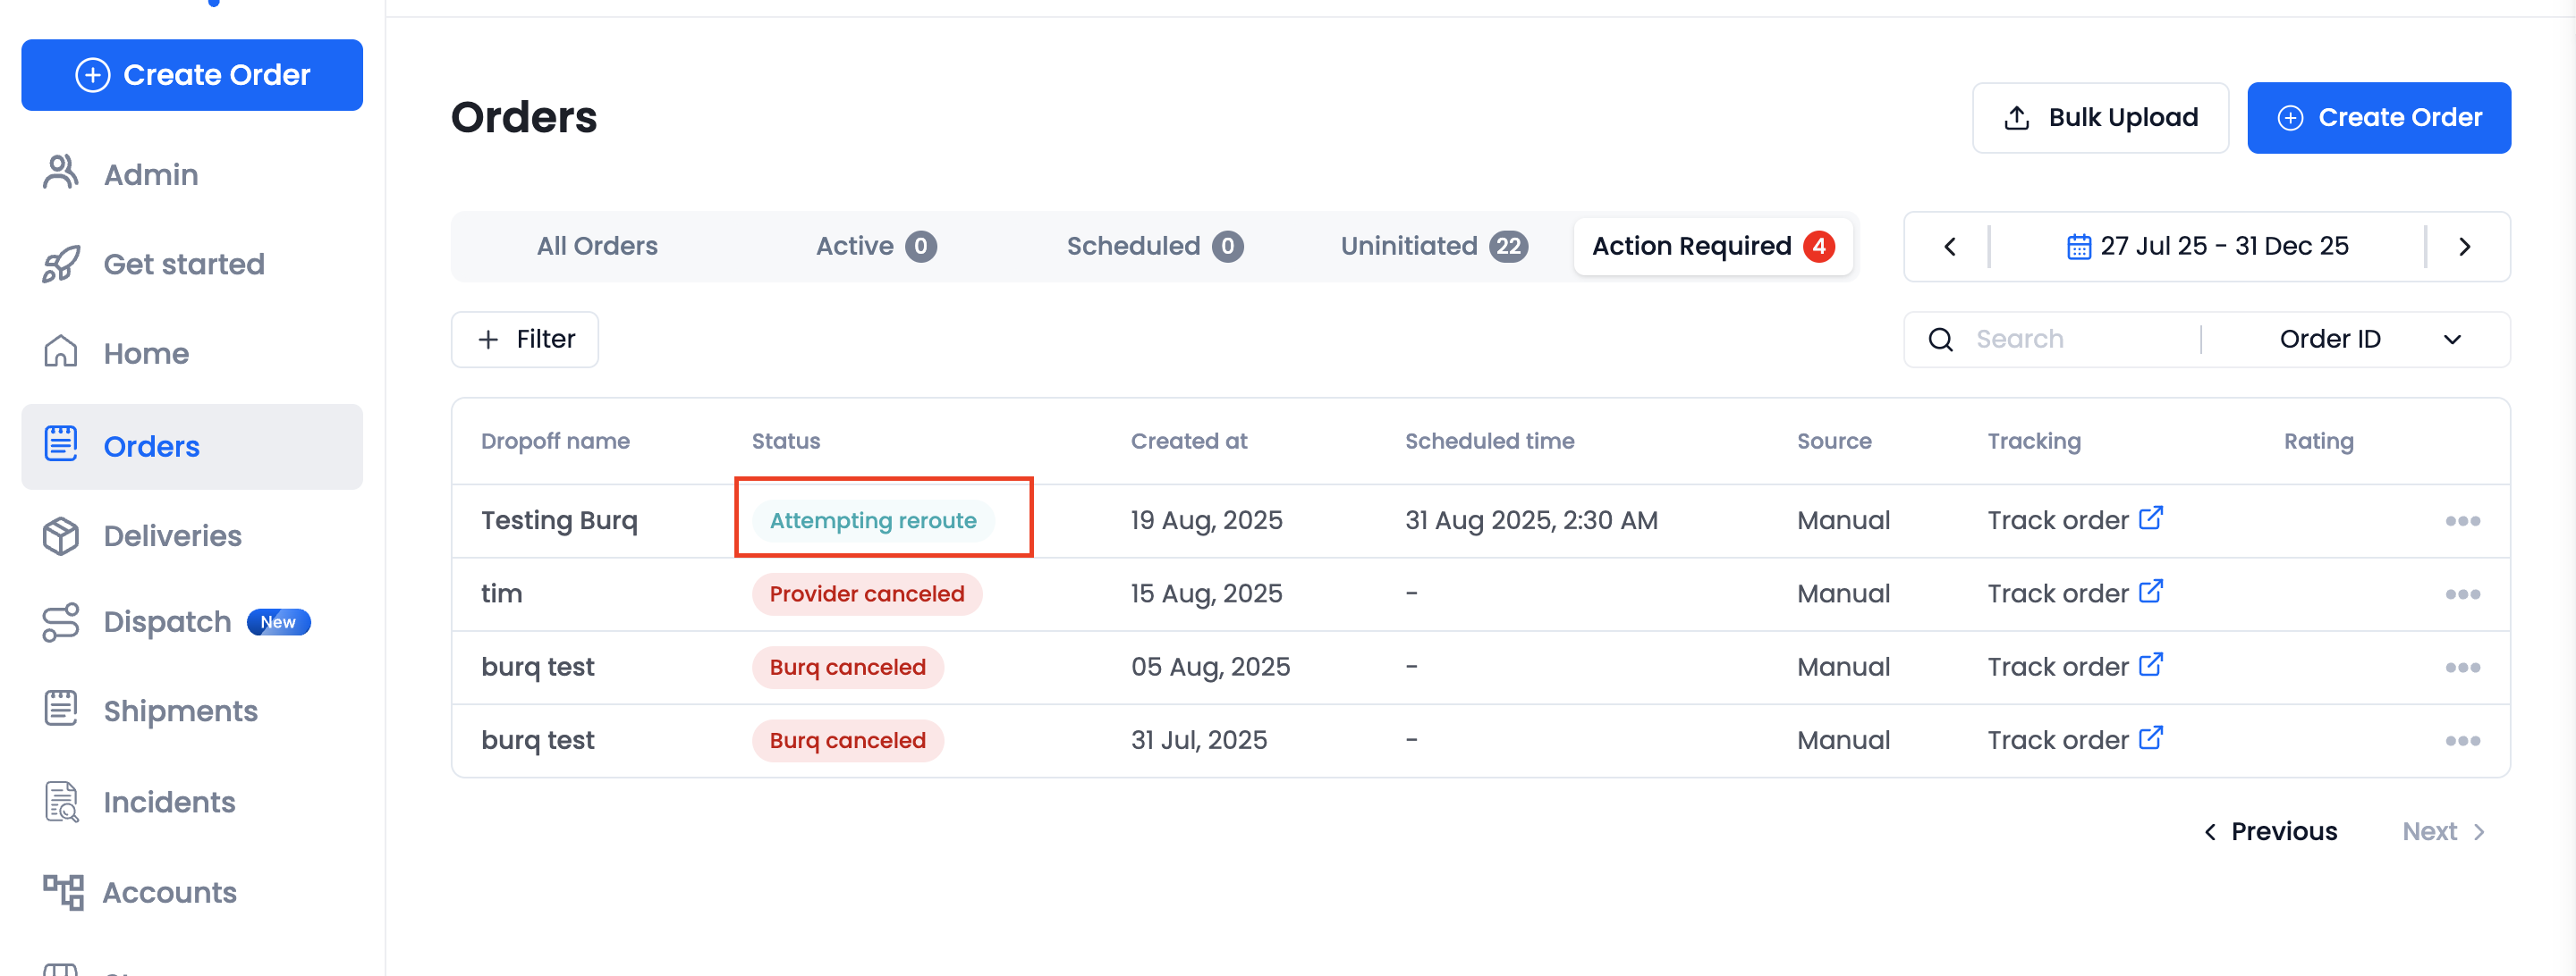This screenshot has height=976, width=2576.
Task: Click into the order Search field
Action: [x=2080, y=340]
